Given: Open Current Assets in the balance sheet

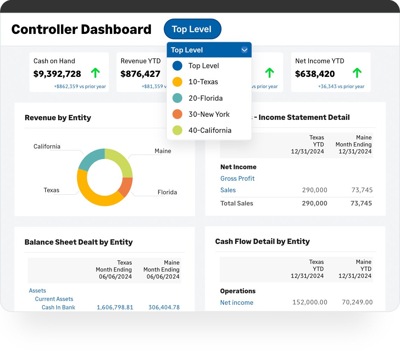Looking at the screenshot, I should [x=54, y=299].
